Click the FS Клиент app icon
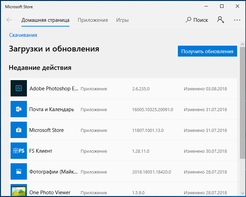 19,151
